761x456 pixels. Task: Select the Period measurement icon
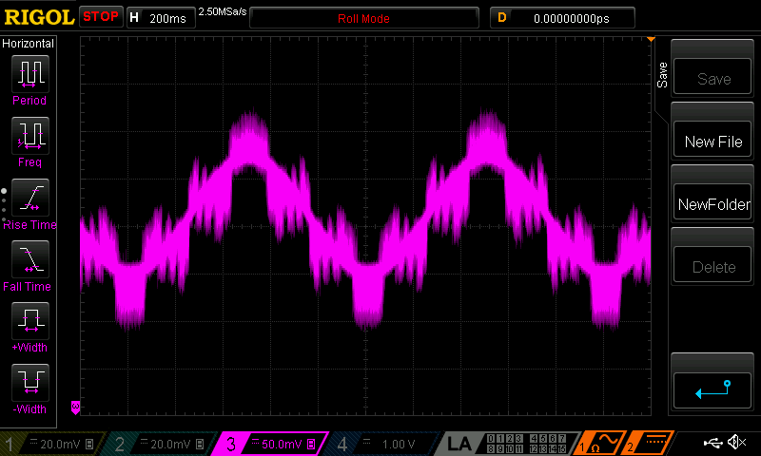click(x=30, y=74)
